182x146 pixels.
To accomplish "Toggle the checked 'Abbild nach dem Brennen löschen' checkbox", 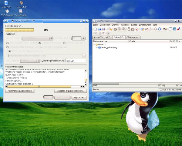I will point(10,51).
